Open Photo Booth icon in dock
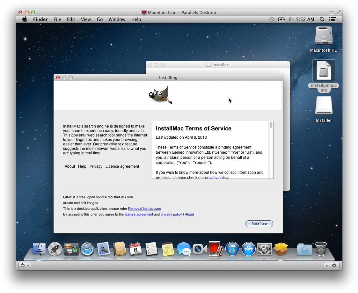358x293 pixels. click(x=216, y=249)
